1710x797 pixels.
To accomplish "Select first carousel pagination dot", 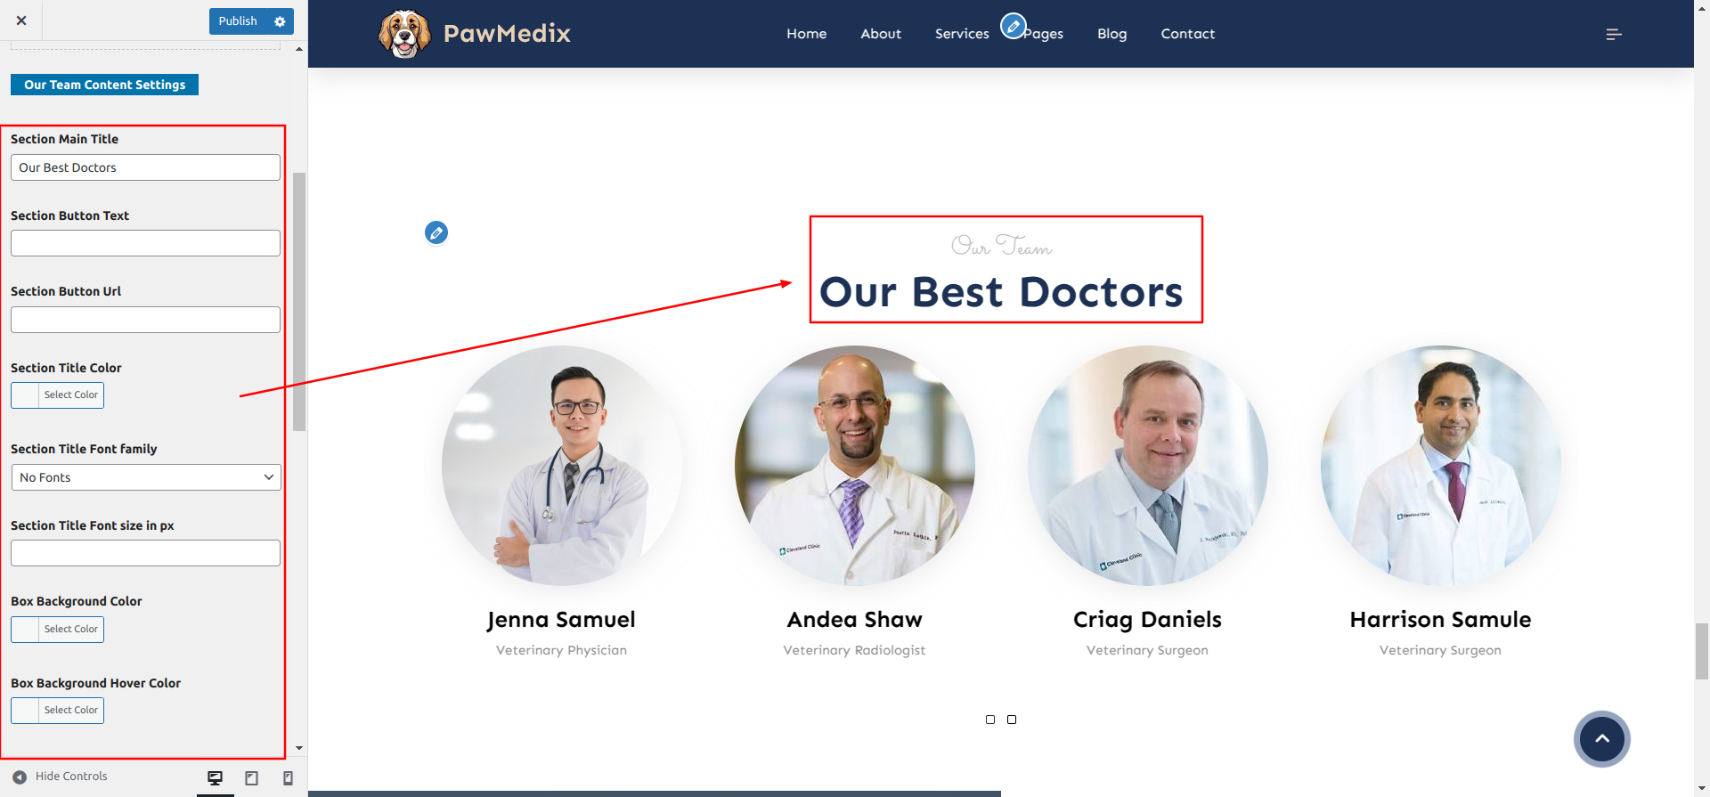I will coord(990,720).
